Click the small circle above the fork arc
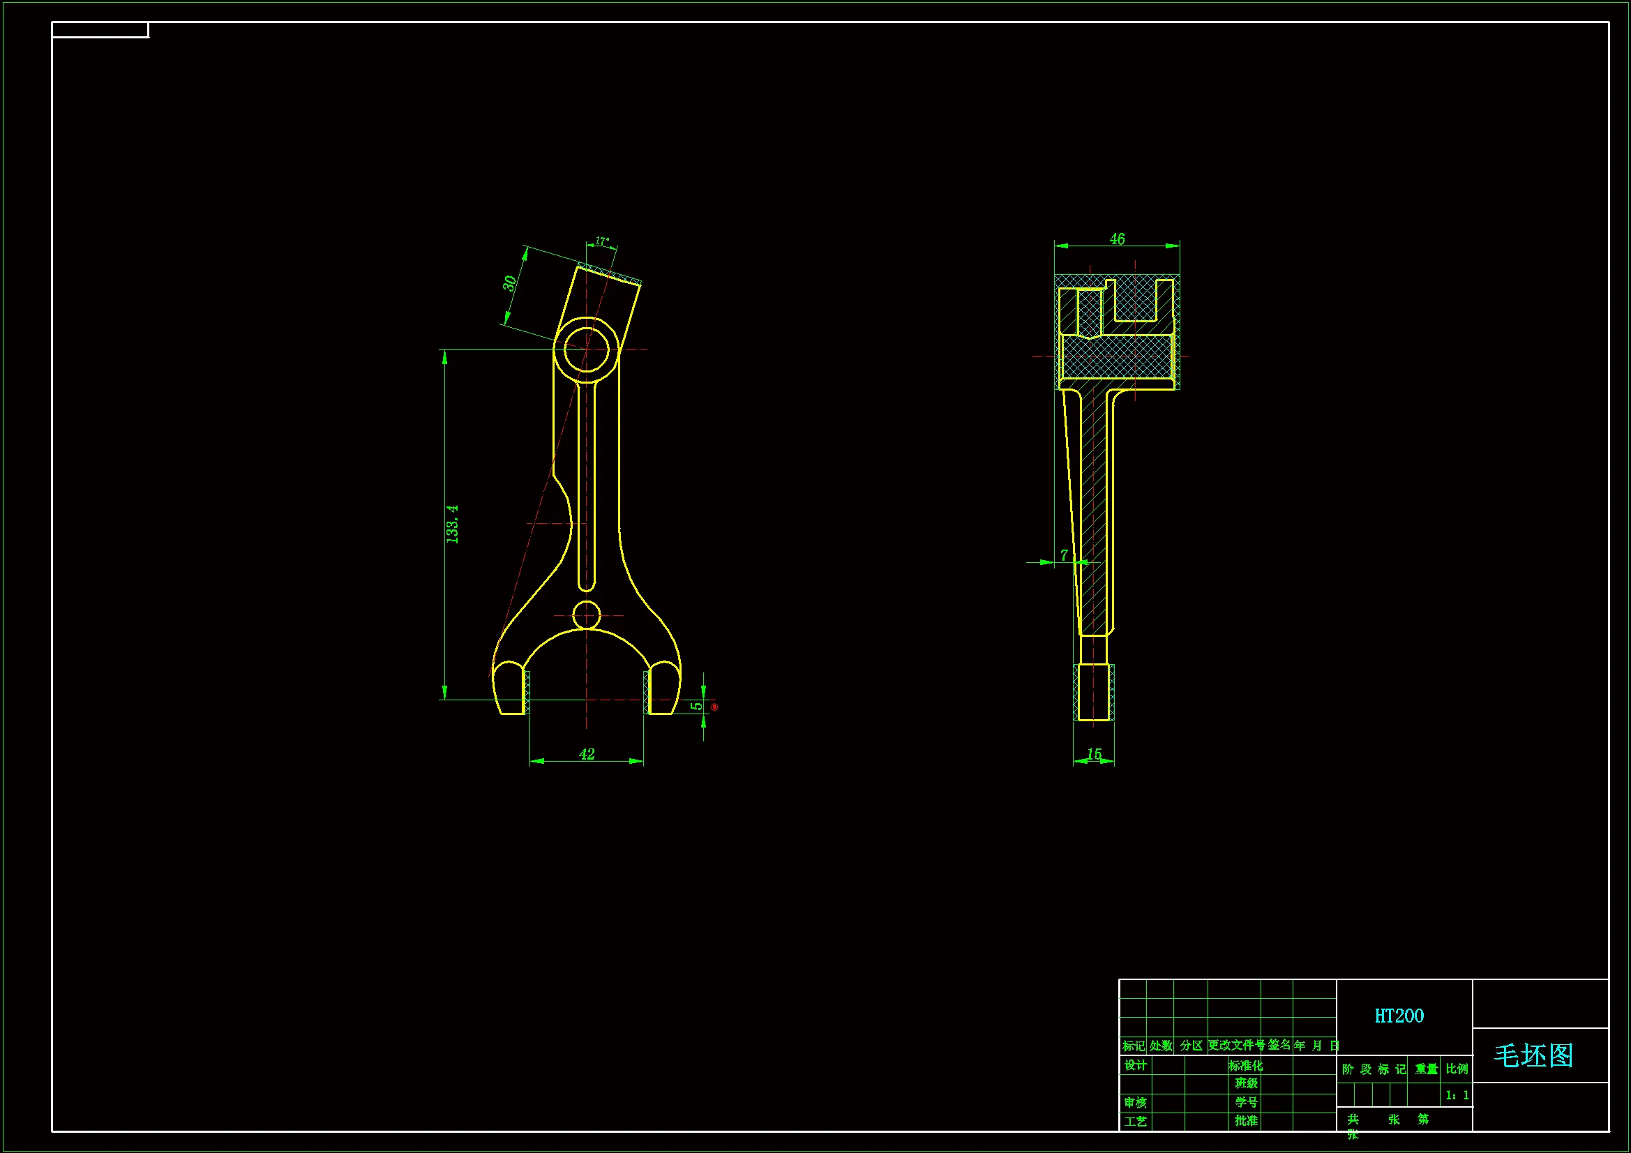Viewport: 1631px width, 1153px height. [x=586, y=615]
